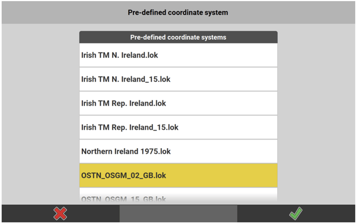Cancel the coordinate system selection dialog
This screenshot has width=358, height=224.
pyautogui.click(x=60, y=214)
